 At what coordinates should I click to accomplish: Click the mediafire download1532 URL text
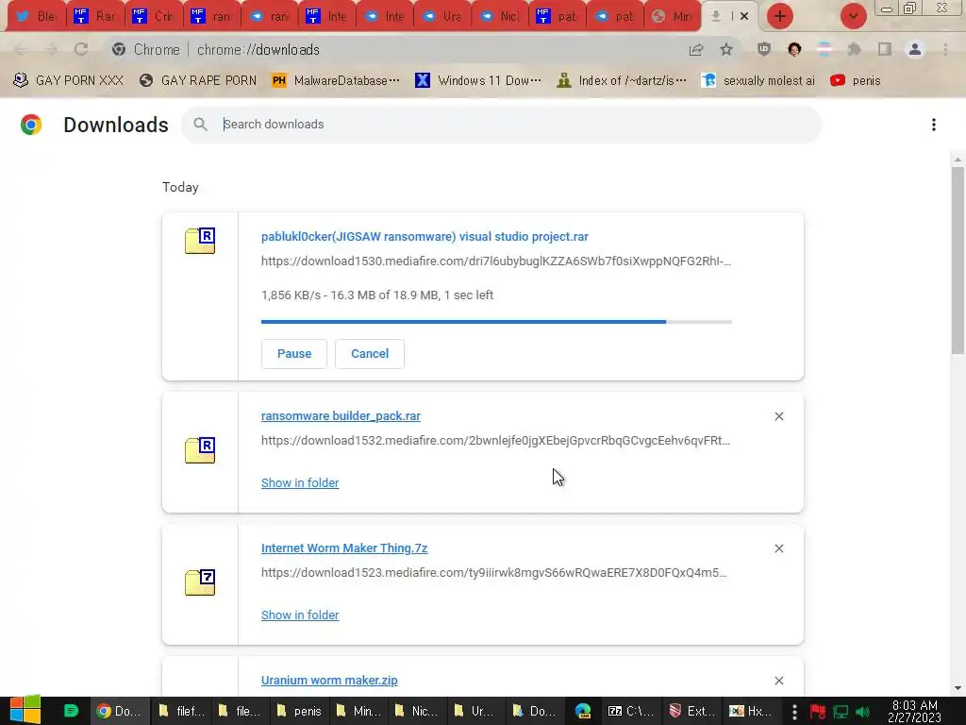[495, 441]
